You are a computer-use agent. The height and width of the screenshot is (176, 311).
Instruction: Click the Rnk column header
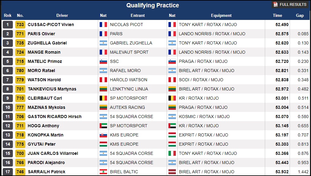tap(7, 15)
